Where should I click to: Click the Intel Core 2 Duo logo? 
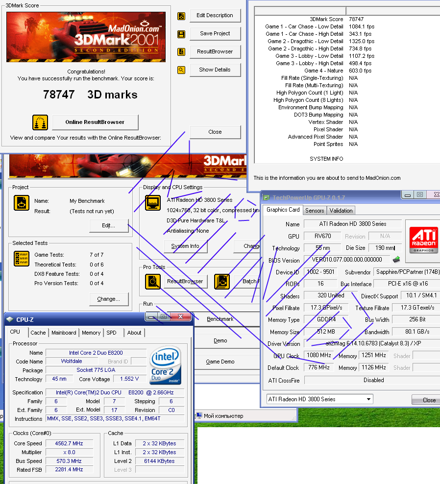coord(166,365)
